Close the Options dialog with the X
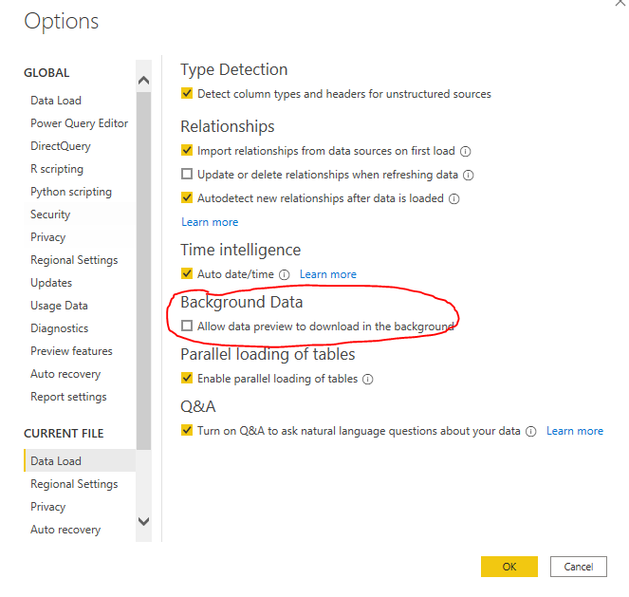Viewport: 629px width, 597px height. (x=621, y=3)
